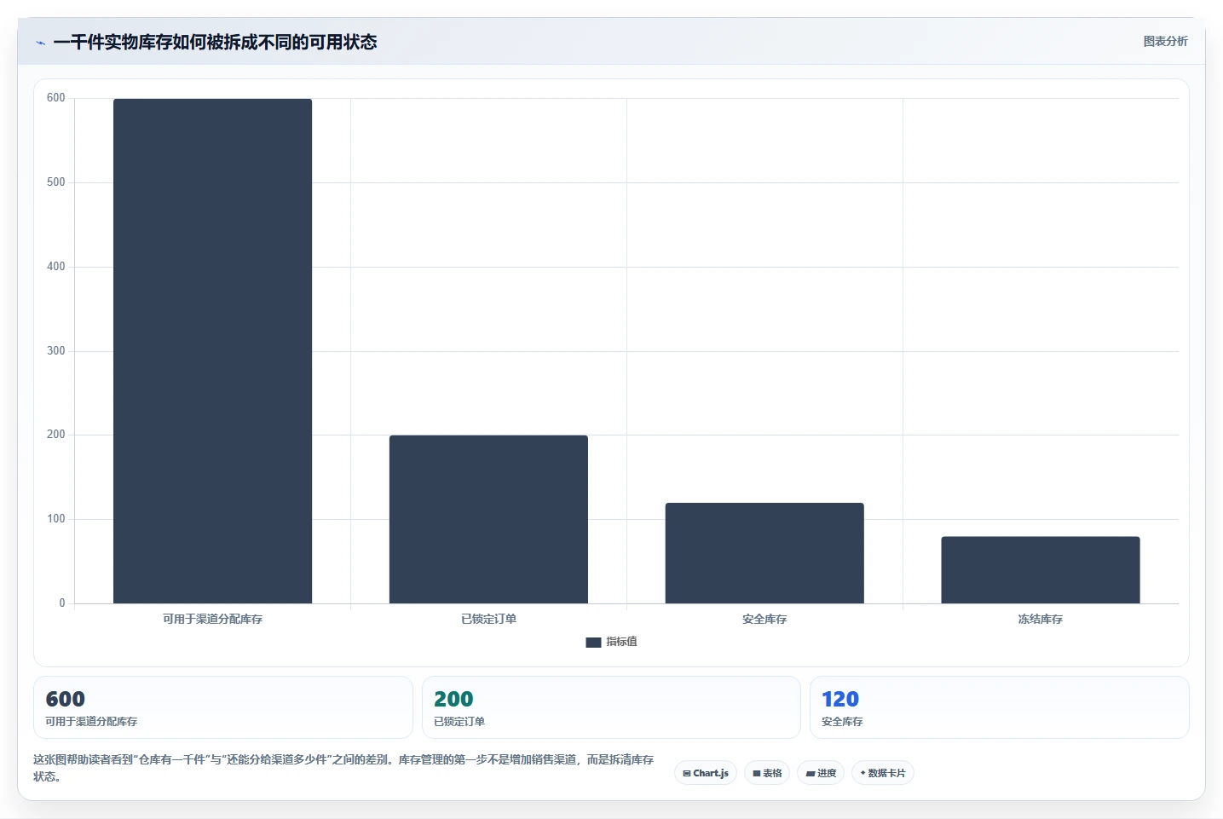Click the 200 data card value
1223x819 pixels.
pos(453,700)
